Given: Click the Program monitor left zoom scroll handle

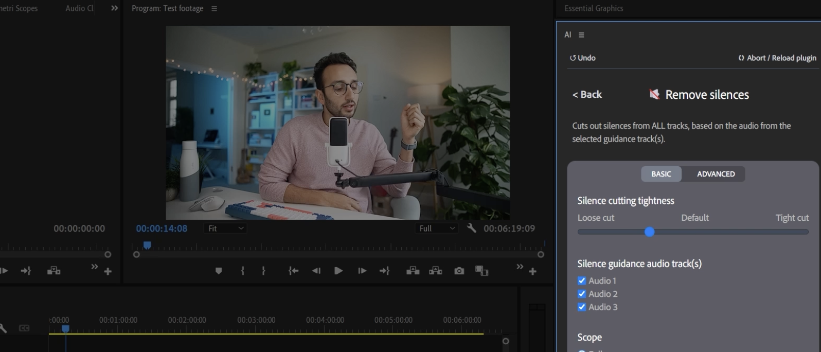Looking at the screenshot, I should click(x=136, y=254).
